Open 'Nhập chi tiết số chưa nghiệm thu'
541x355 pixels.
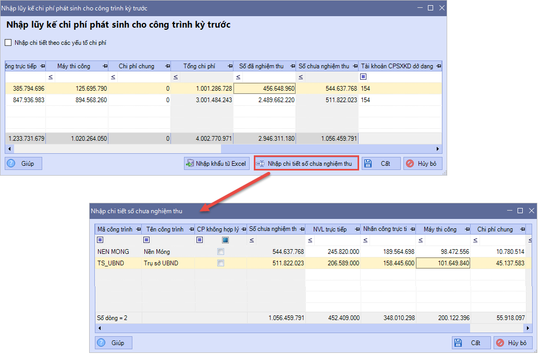tap(306, 164)
